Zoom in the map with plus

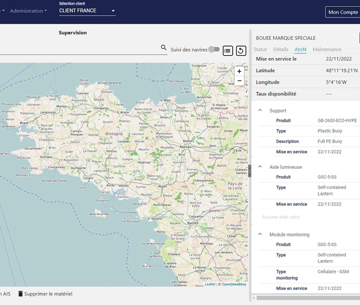239,71
